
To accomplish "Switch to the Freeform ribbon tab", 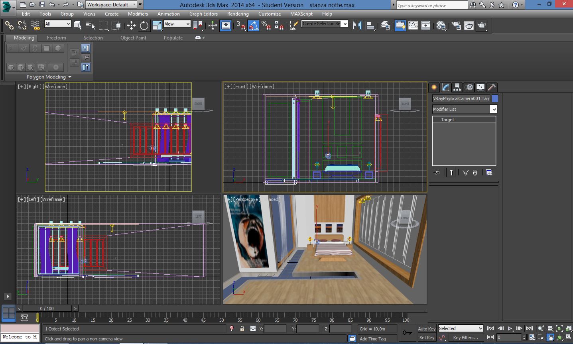I will 57,38.
